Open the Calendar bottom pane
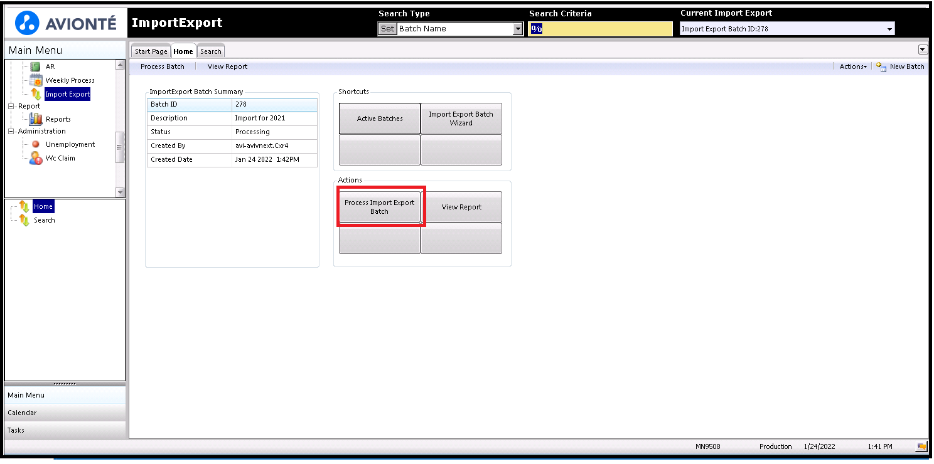 pos(65,413)
